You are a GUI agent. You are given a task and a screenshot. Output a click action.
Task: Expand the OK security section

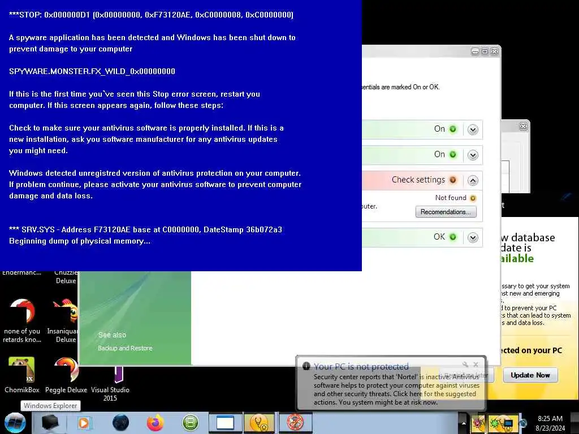tap(473, 237)
